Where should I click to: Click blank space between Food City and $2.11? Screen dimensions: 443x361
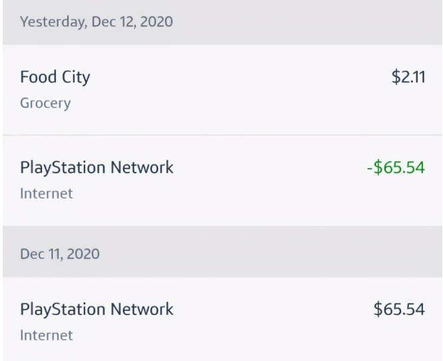point(240,77)
